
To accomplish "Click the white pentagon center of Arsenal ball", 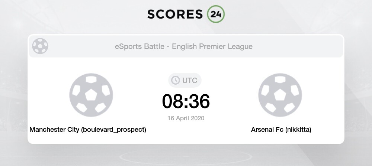I will click(280, 95).
